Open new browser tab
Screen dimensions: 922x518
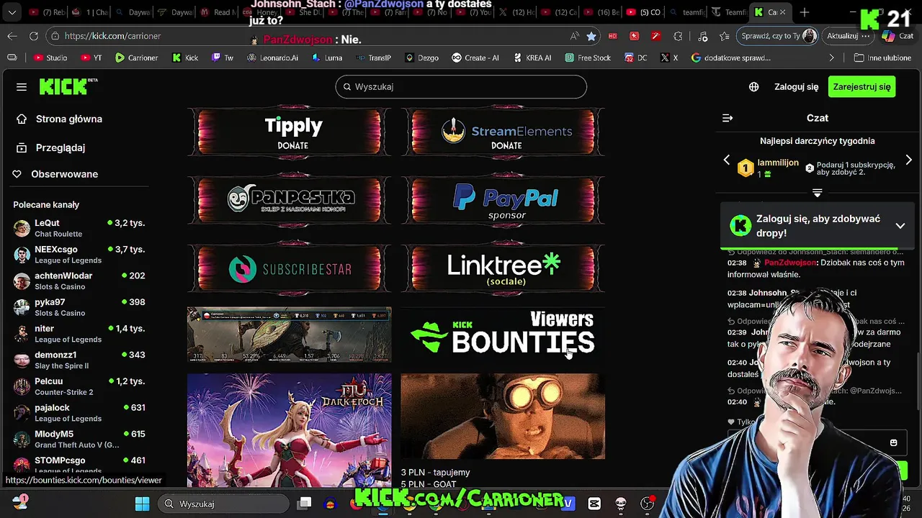[805, 12]
